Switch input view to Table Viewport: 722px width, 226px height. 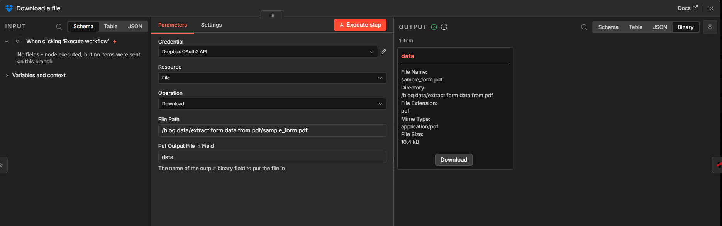pos(110,27)
